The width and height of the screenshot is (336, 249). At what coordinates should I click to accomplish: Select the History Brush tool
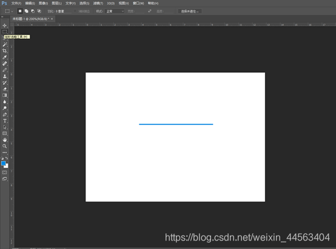(4, 82)
